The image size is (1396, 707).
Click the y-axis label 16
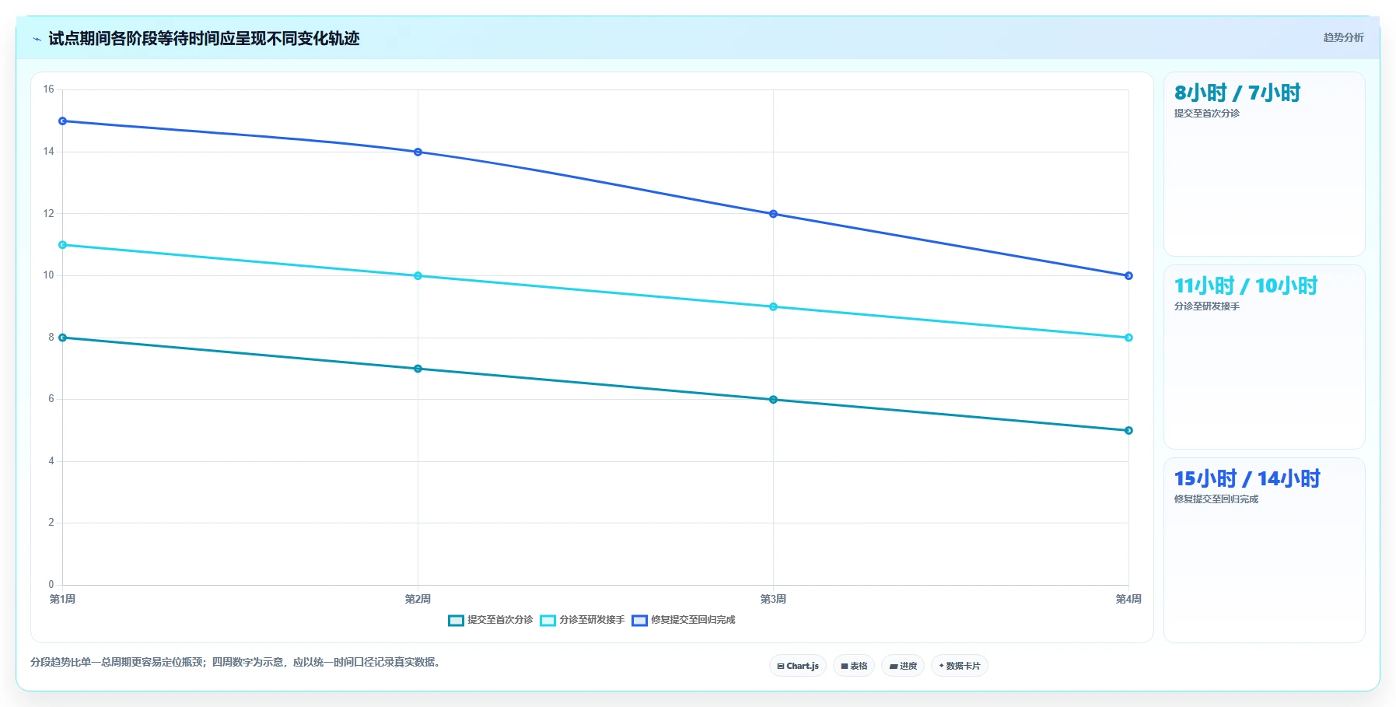pyautogui.click(x=49, y=89)
